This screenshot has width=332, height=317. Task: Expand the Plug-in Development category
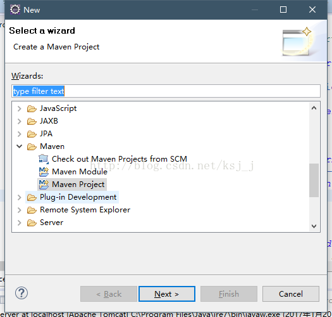point(19,197)
